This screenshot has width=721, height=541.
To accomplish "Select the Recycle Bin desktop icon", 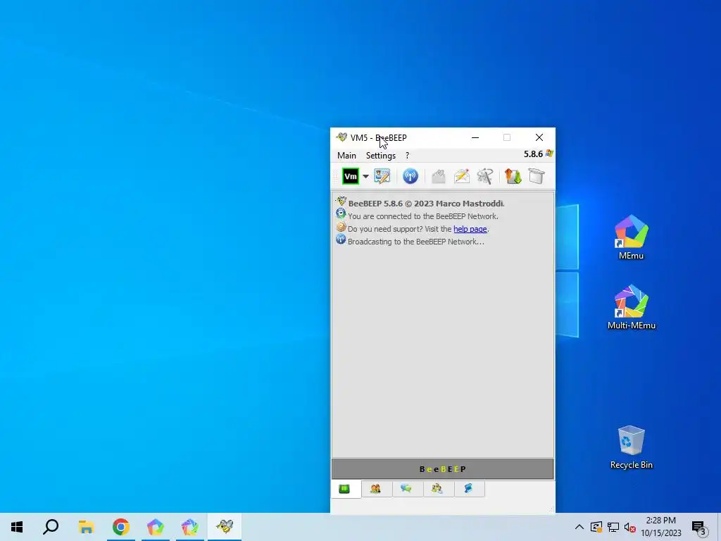I will coord(632,447).
